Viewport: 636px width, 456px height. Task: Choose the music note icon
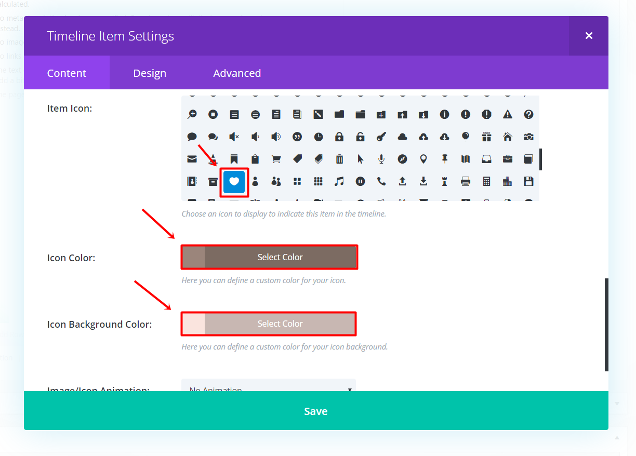pos(339,181)
